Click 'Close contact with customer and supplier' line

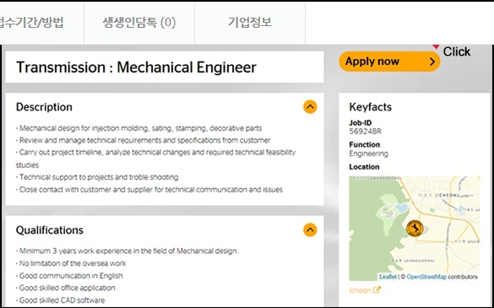tap(149, 190)
